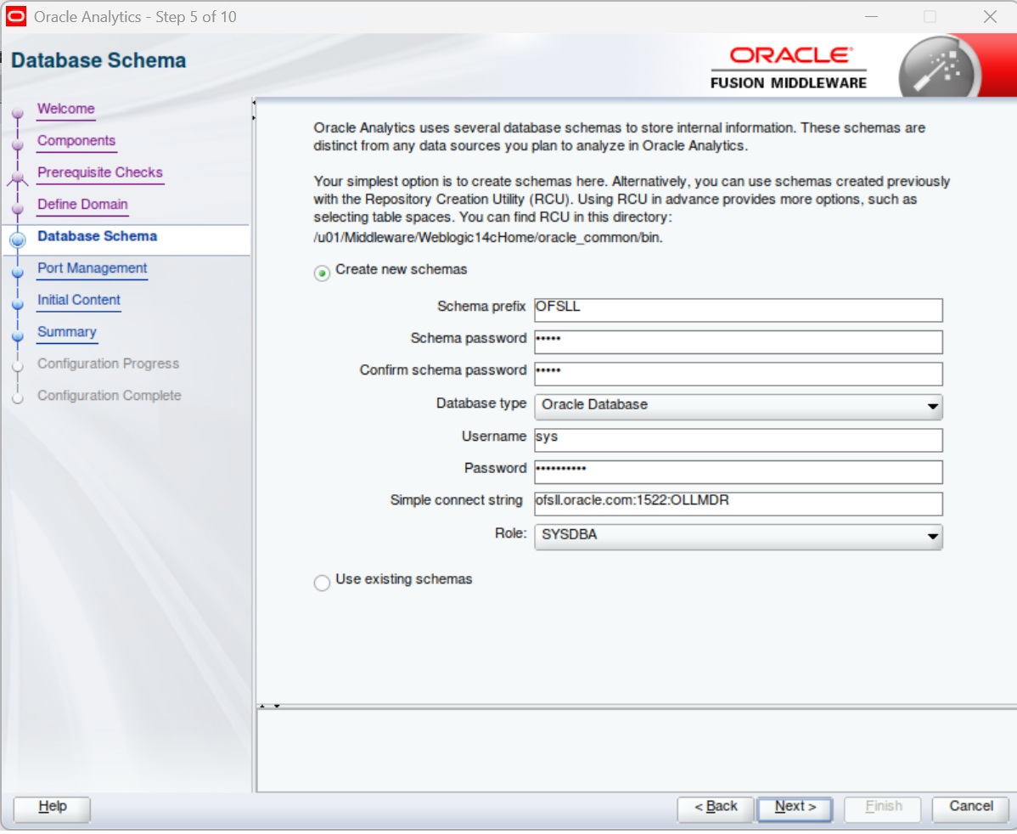This screenshot has width=1017, height=834.
Task: Minimize the Oracle Analytics window
Action: point(872,17)
